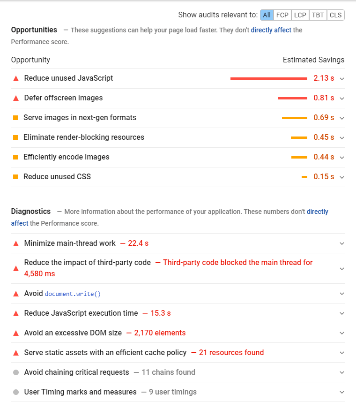Open the Avoid an excessive DOM size audit
The height and width of the screenshot is (402, 356).
[178, 333]
